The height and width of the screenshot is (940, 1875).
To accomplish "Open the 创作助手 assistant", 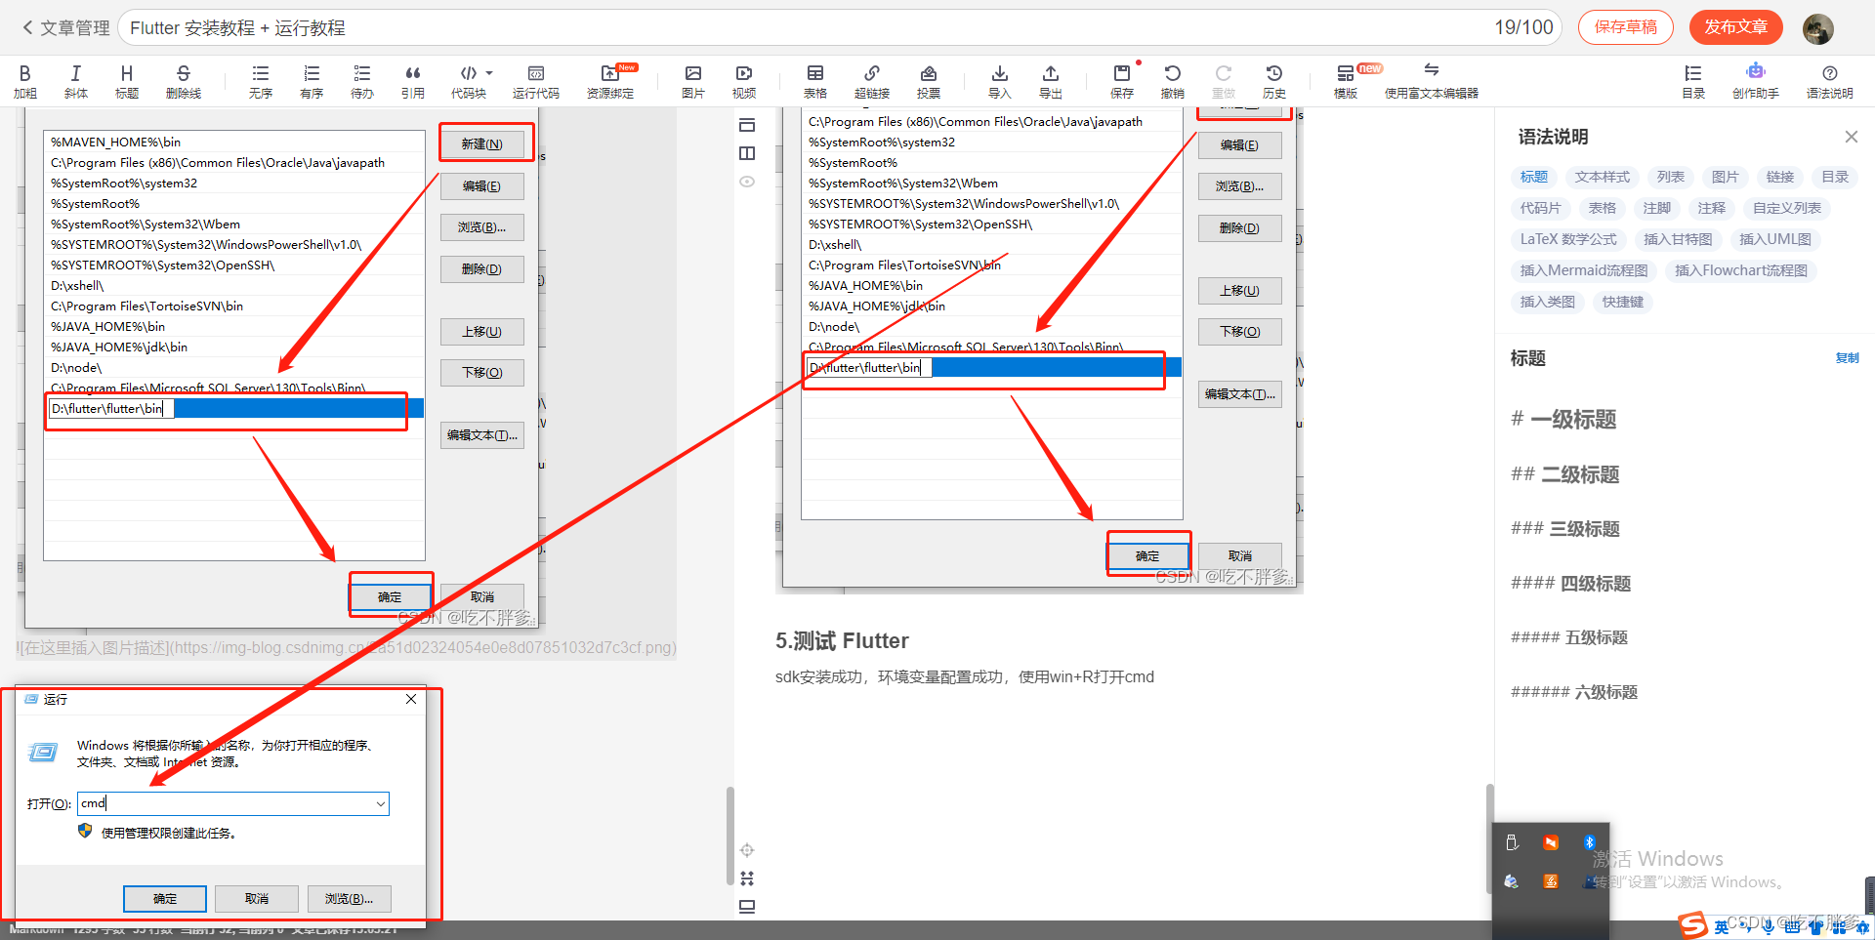I will 1756,81.
